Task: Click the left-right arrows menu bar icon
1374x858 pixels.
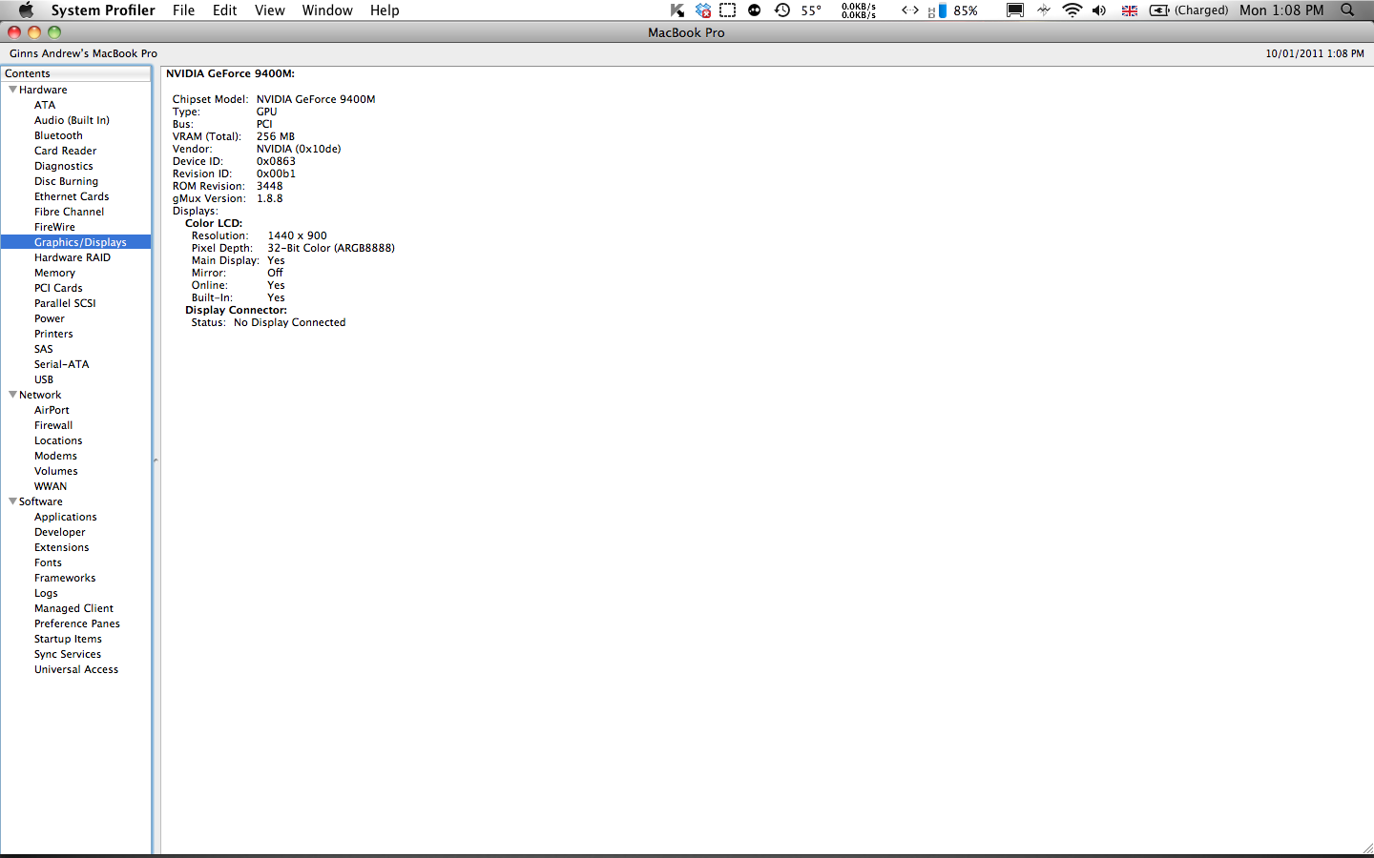Action: pyautogui.click(x=910, y=10)
